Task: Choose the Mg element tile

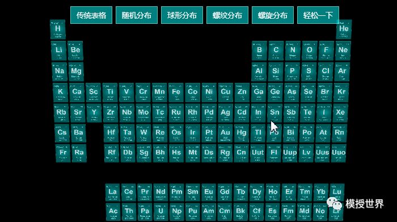Action: pyautogui.click(x=76, y=72)
